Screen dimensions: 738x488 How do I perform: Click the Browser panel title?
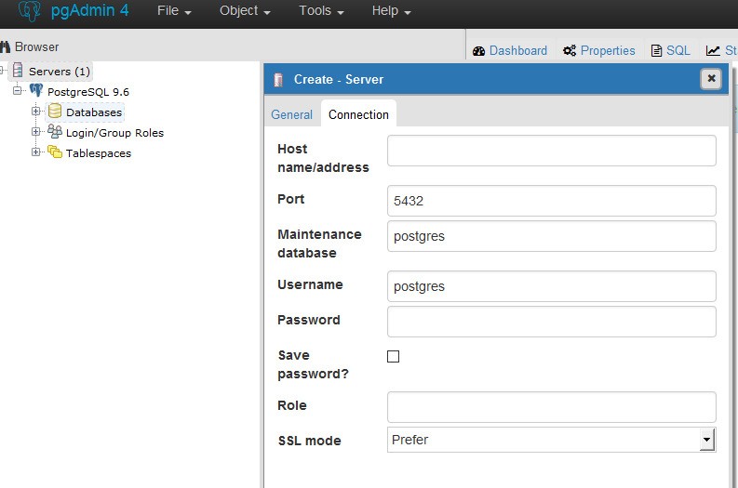[x=36, y=47]
